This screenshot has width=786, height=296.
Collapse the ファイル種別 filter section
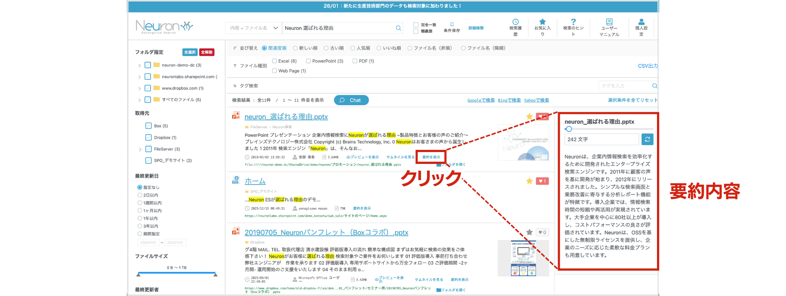235,66
